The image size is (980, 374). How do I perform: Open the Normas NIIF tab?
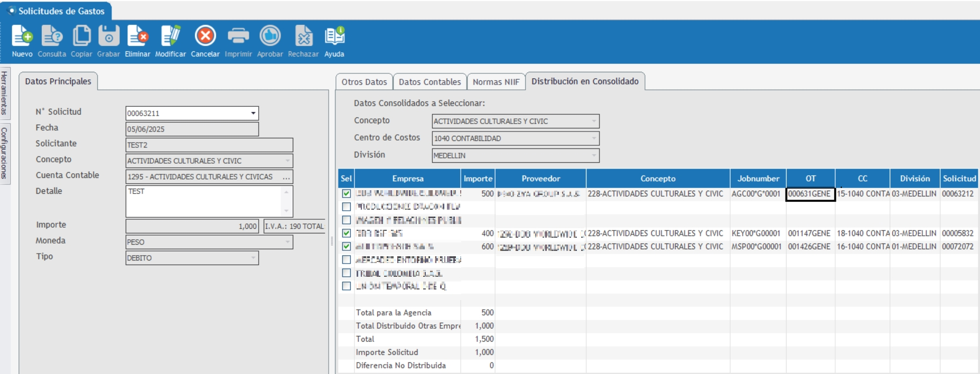(496, 82)
